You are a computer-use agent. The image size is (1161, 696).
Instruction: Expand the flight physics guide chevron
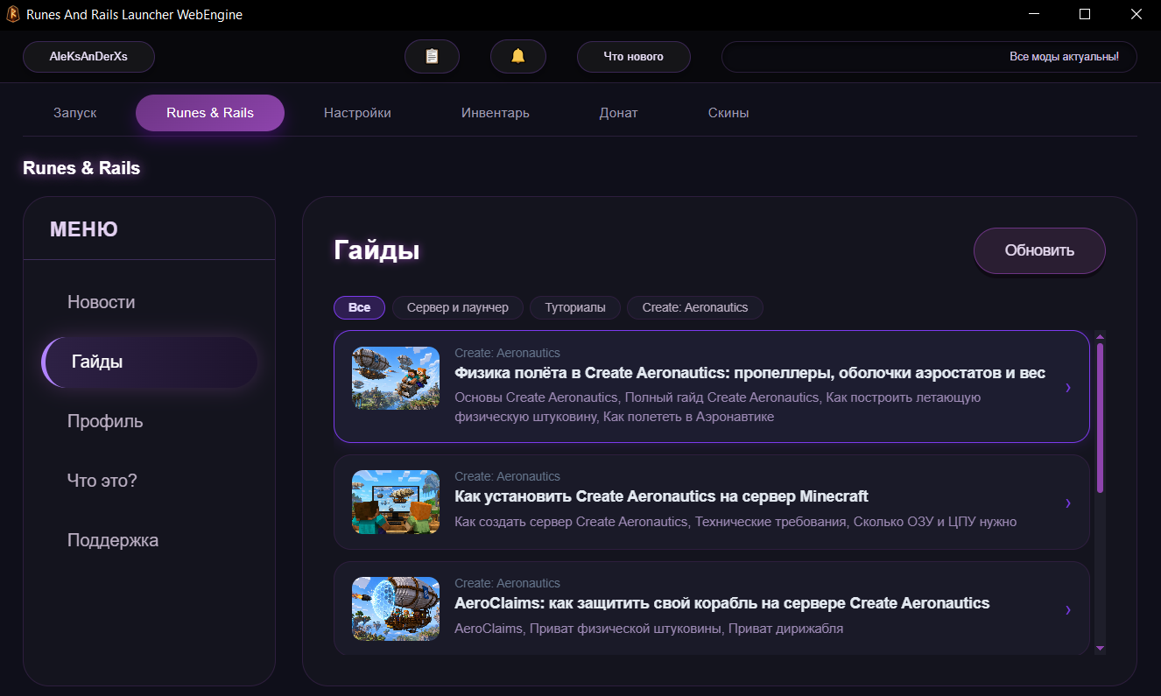point(1068,388)
